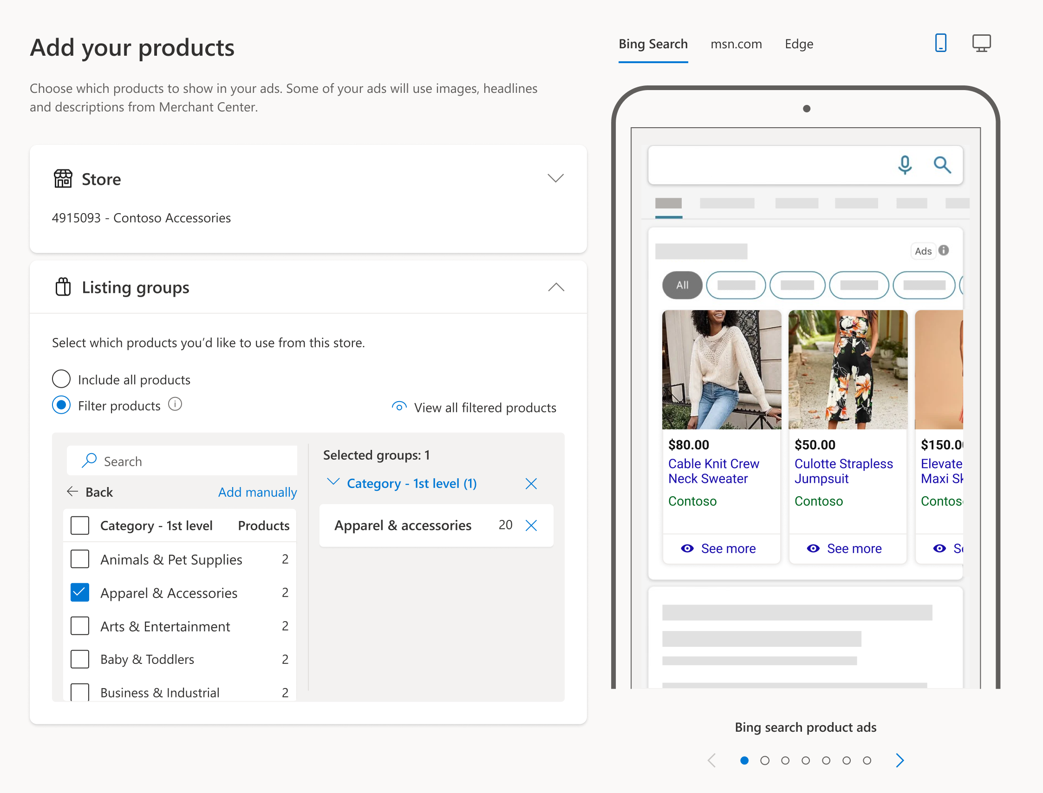The height and width of the screenshot is (793, 1043).
Task: Open the msn.com preview tab
Action: tap(736, 44)
